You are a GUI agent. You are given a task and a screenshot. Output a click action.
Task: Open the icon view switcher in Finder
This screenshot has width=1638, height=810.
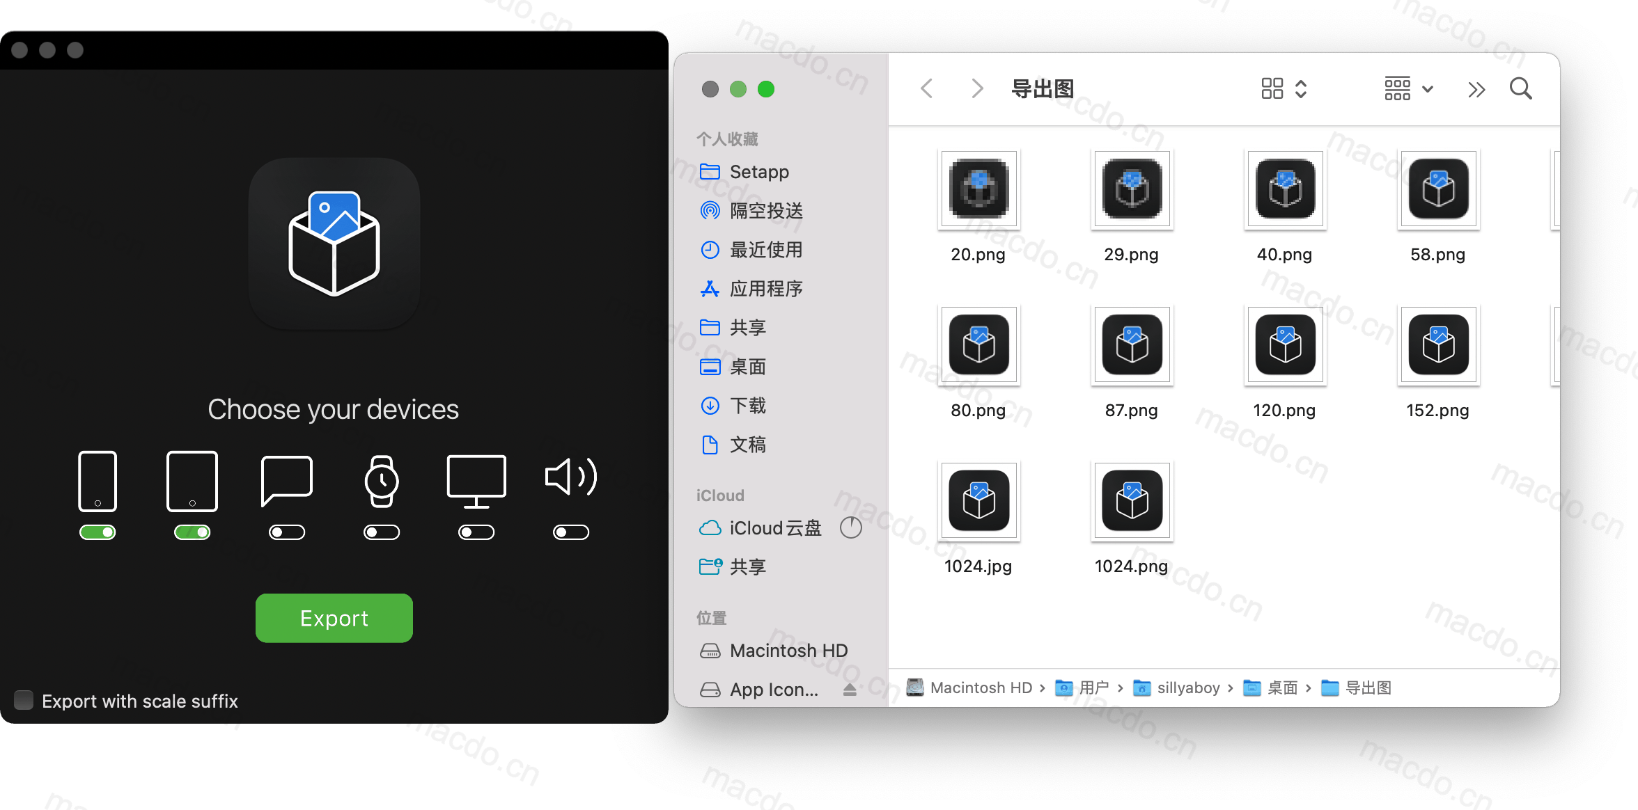[x=1284, y=89]
